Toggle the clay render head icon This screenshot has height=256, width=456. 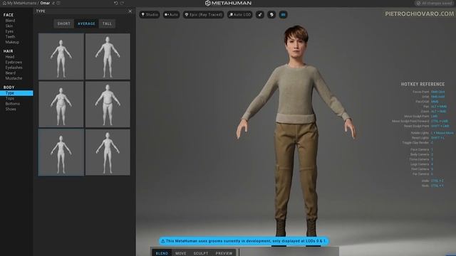(x=271, y=14)
